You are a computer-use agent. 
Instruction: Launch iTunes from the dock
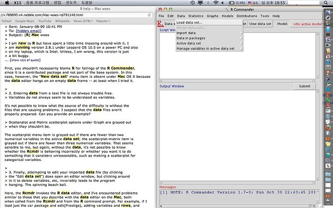click(328, 62)
